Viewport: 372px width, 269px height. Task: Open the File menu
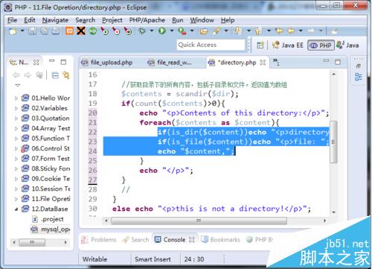pos(12,20)
